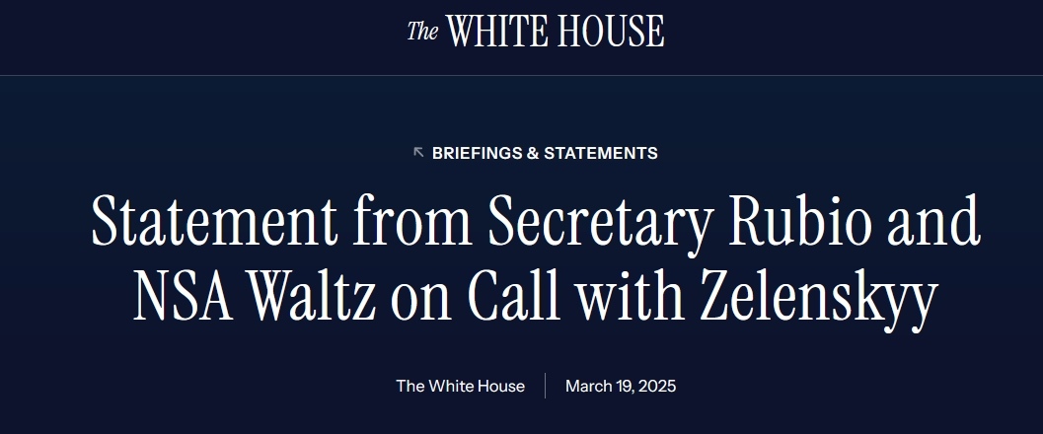The image size is (1043, 434).
Task: Click the italic The in header logo
Action: [x=422, y=32]
